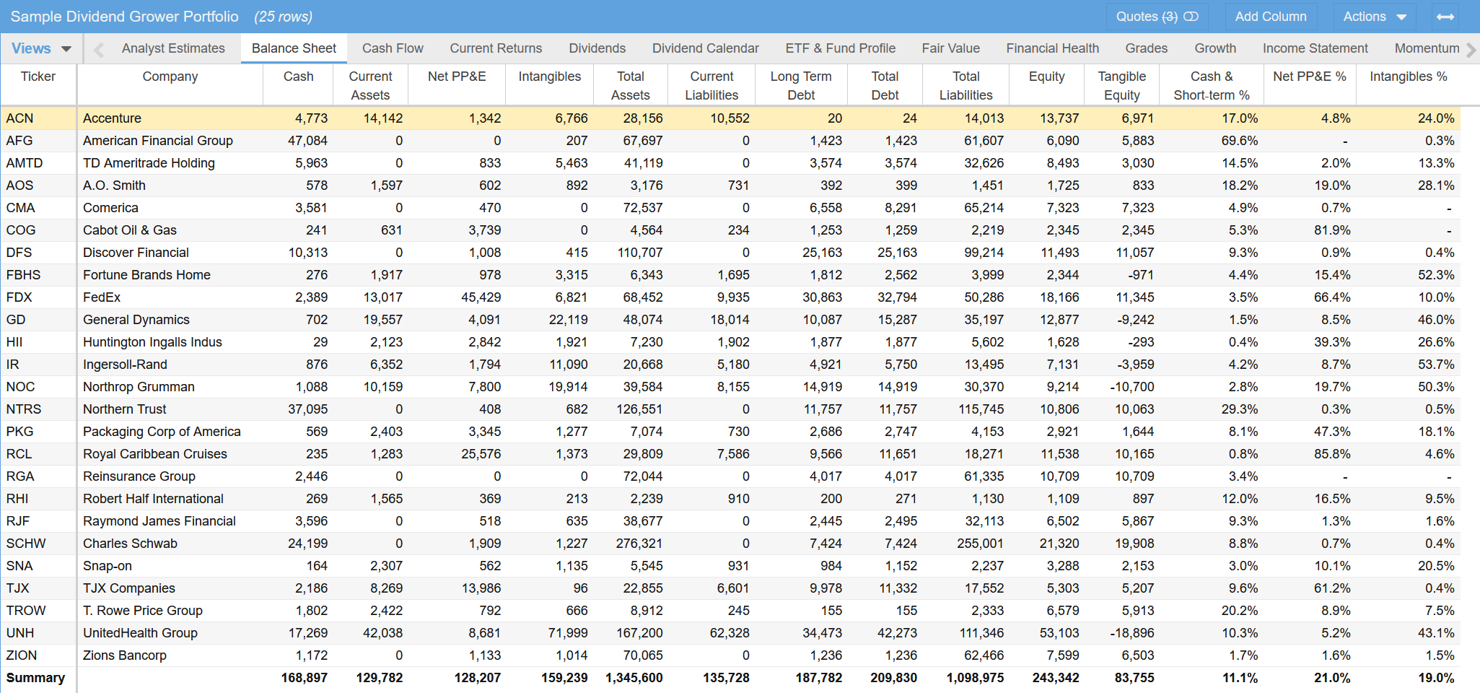This screenshot has width=1480, height=693.
Task: Select the Snap-on row
Action: tap(730, 566)
